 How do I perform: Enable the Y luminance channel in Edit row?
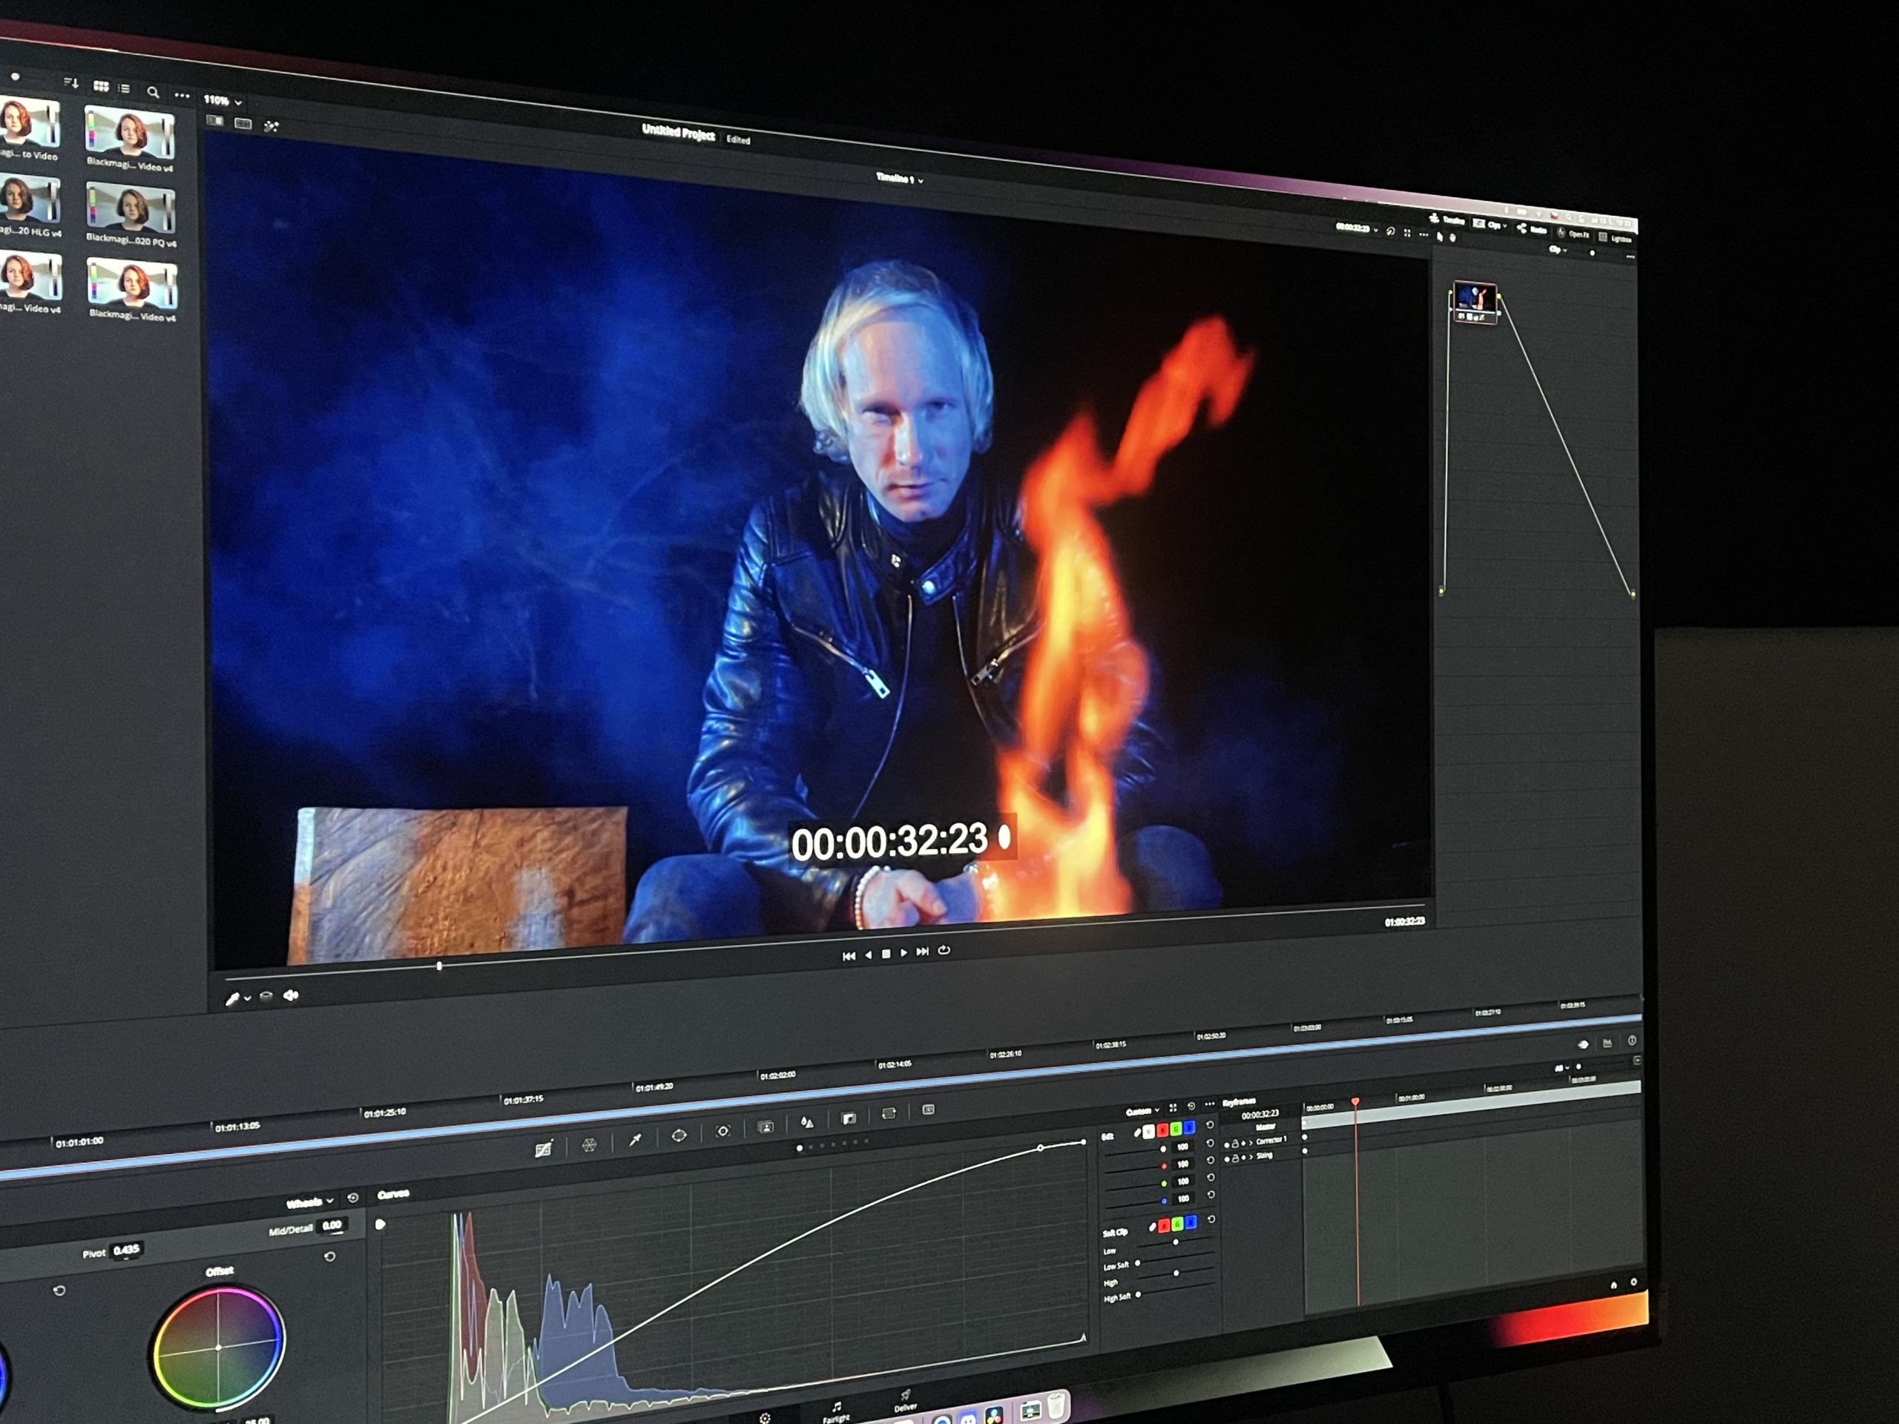1148,1131
